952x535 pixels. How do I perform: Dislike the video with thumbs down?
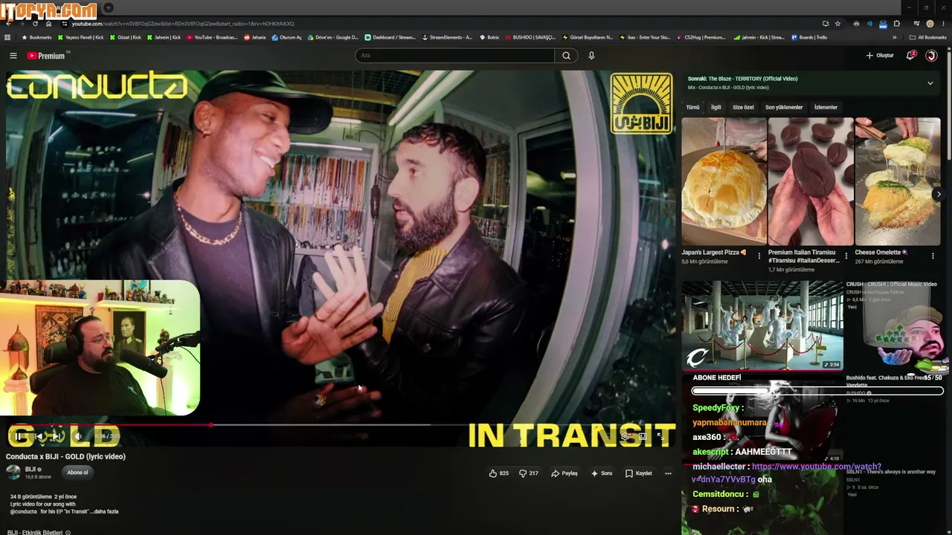(528, 473)
